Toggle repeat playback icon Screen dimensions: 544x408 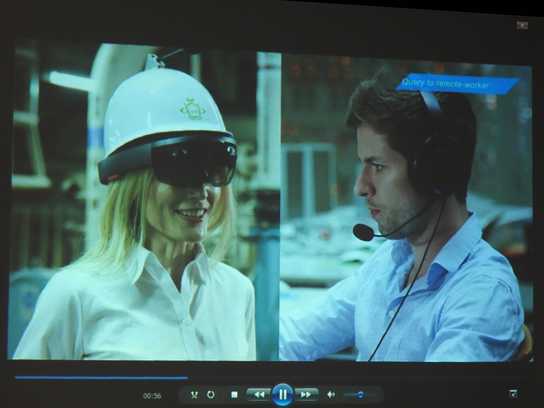(211, 394)
